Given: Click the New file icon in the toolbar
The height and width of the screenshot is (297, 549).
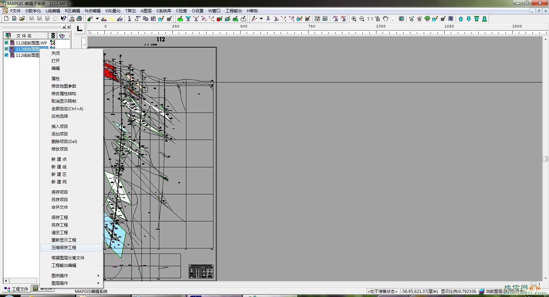Looking at the screenshot, I should click(x=6, y=19).
